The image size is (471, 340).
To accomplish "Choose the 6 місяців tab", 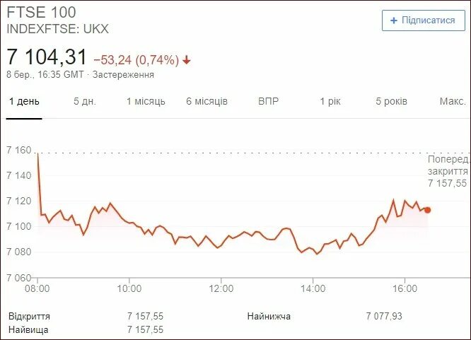I will tap(207, 101).
